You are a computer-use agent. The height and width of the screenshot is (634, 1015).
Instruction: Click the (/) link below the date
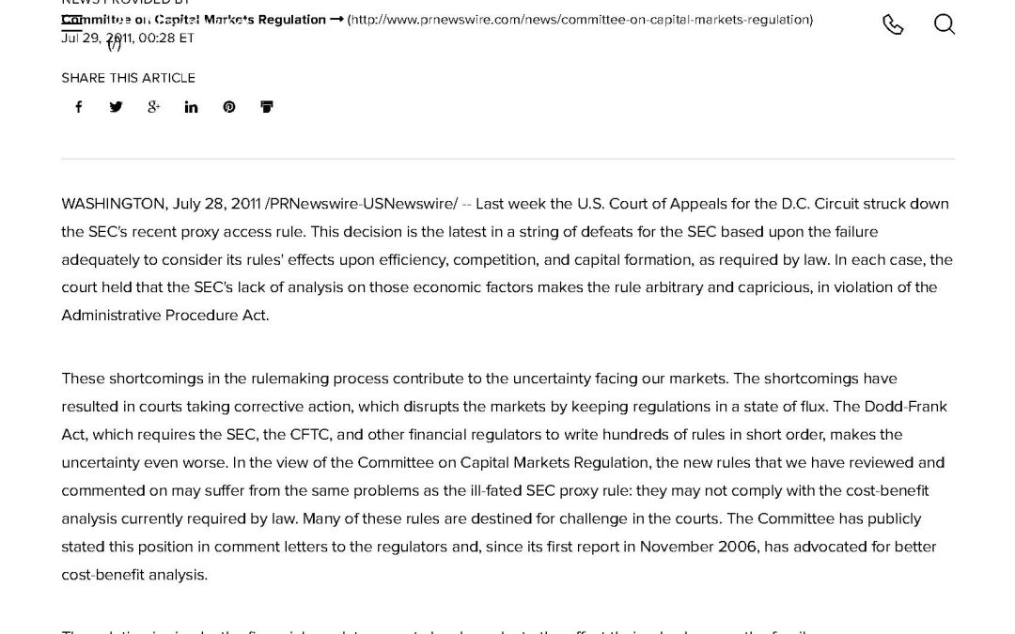pos(115,44)
